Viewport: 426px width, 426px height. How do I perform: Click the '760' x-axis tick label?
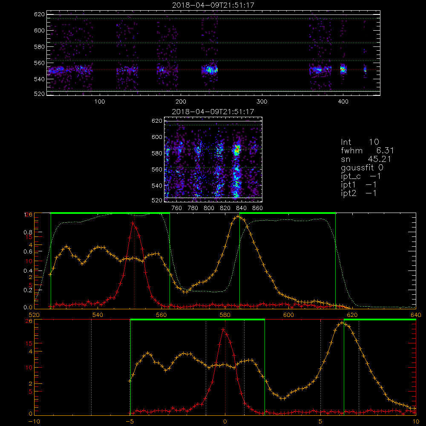click(x=177, y=208)
